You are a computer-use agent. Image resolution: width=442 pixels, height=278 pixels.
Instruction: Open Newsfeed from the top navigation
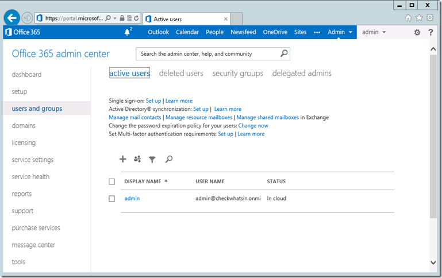point(243,32)
